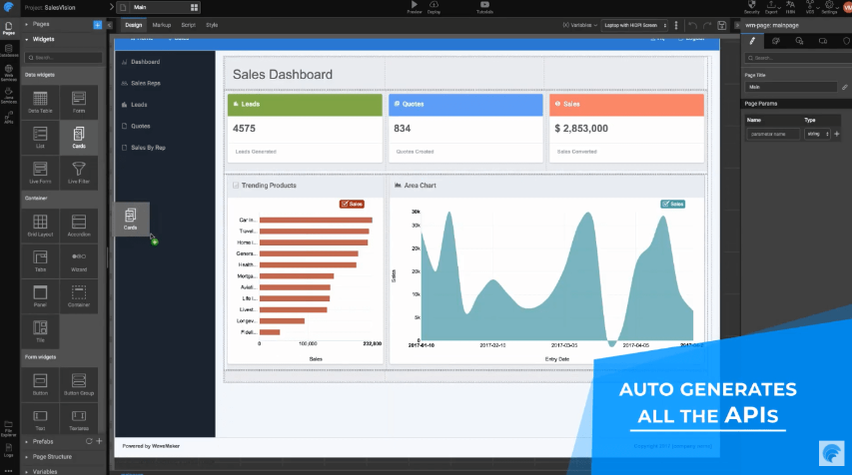
Task: Open the Databases section in left rail
Action: pos(8,51)
